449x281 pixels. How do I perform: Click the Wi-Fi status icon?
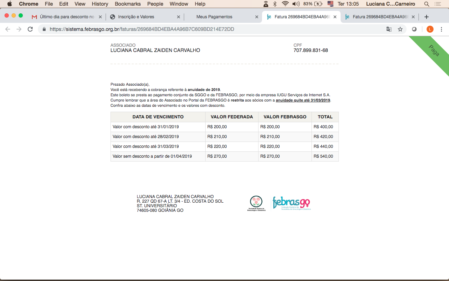(x=285, y=4)
